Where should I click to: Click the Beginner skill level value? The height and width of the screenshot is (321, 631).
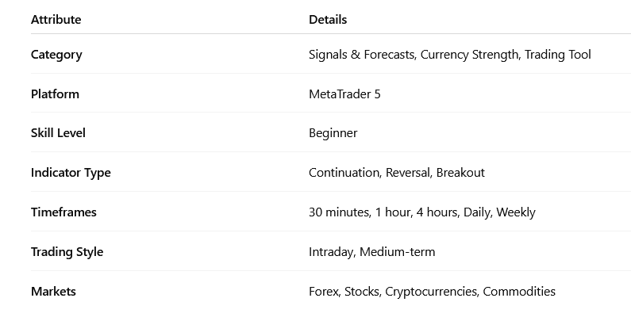(x=333, y=133)
